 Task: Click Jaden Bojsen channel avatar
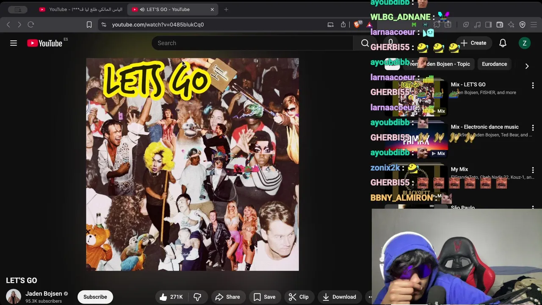tap(14, 297)
